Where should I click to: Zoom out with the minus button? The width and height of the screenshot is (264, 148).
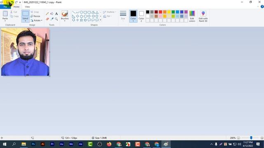pos(238,138)
